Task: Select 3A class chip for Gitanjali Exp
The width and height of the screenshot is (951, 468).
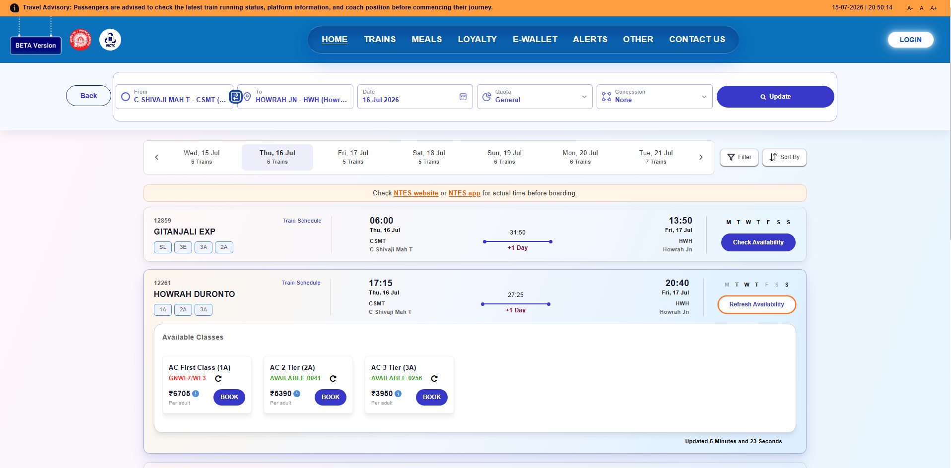Action: coord(204,247)
